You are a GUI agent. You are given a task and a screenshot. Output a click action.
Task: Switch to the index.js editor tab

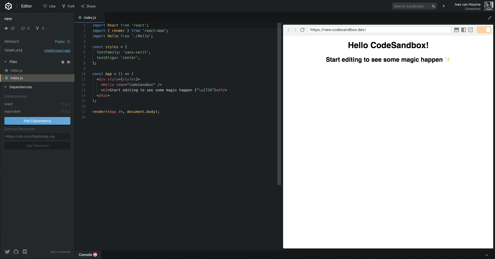(90, 17)
